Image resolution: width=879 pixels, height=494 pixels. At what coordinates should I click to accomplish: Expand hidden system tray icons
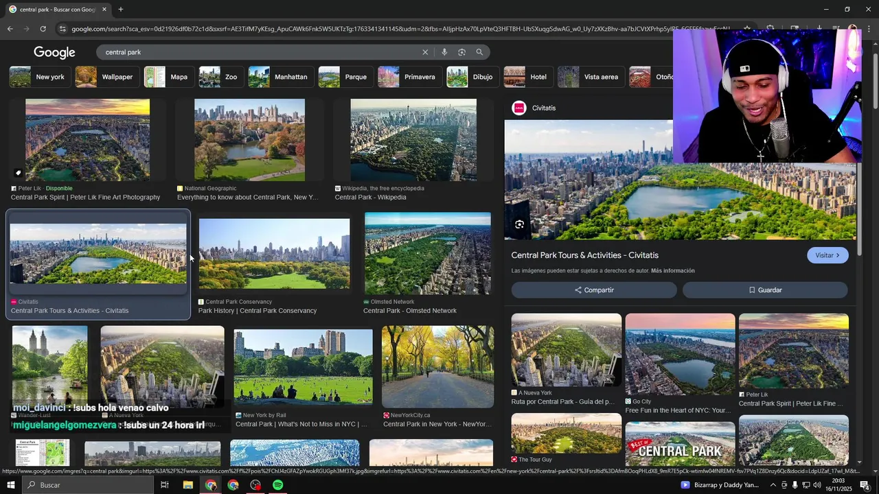click(x=773, y=485)
